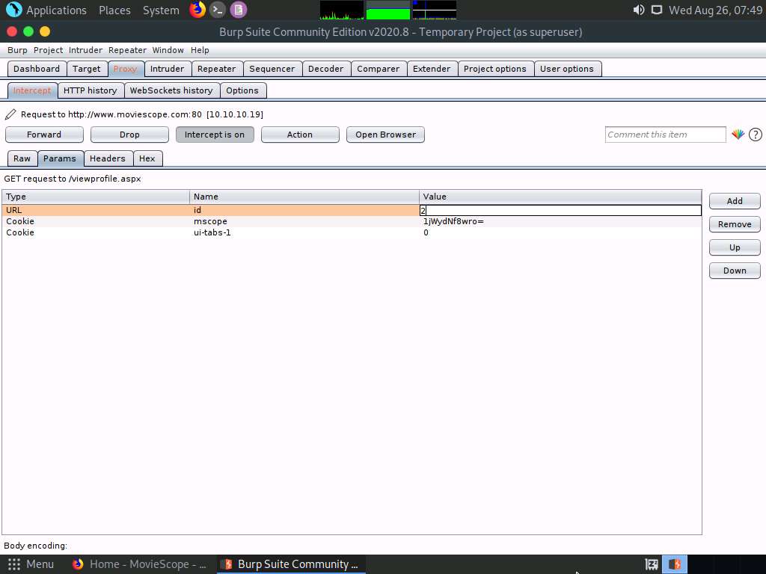Click the comment this item text field
This screenshot has width=766, height=574.
pos(664,135)
